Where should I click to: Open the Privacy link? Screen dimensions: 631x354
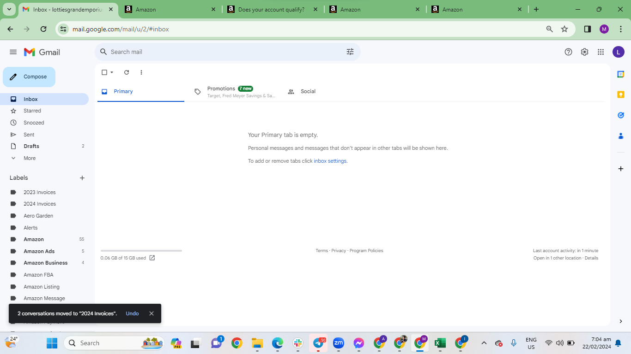coord(339,251)
